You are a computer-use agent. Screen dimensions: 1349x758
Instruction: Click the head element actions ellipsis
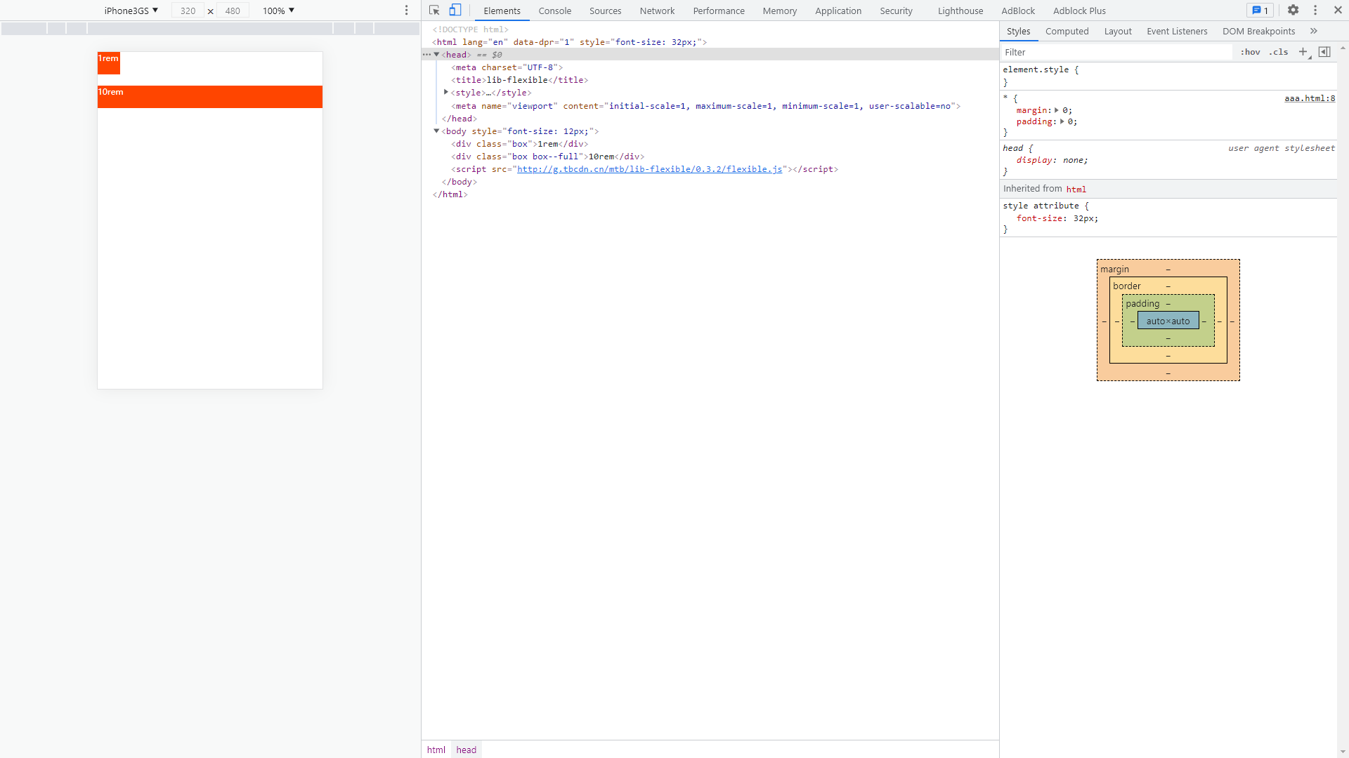[x=426, y=55]
